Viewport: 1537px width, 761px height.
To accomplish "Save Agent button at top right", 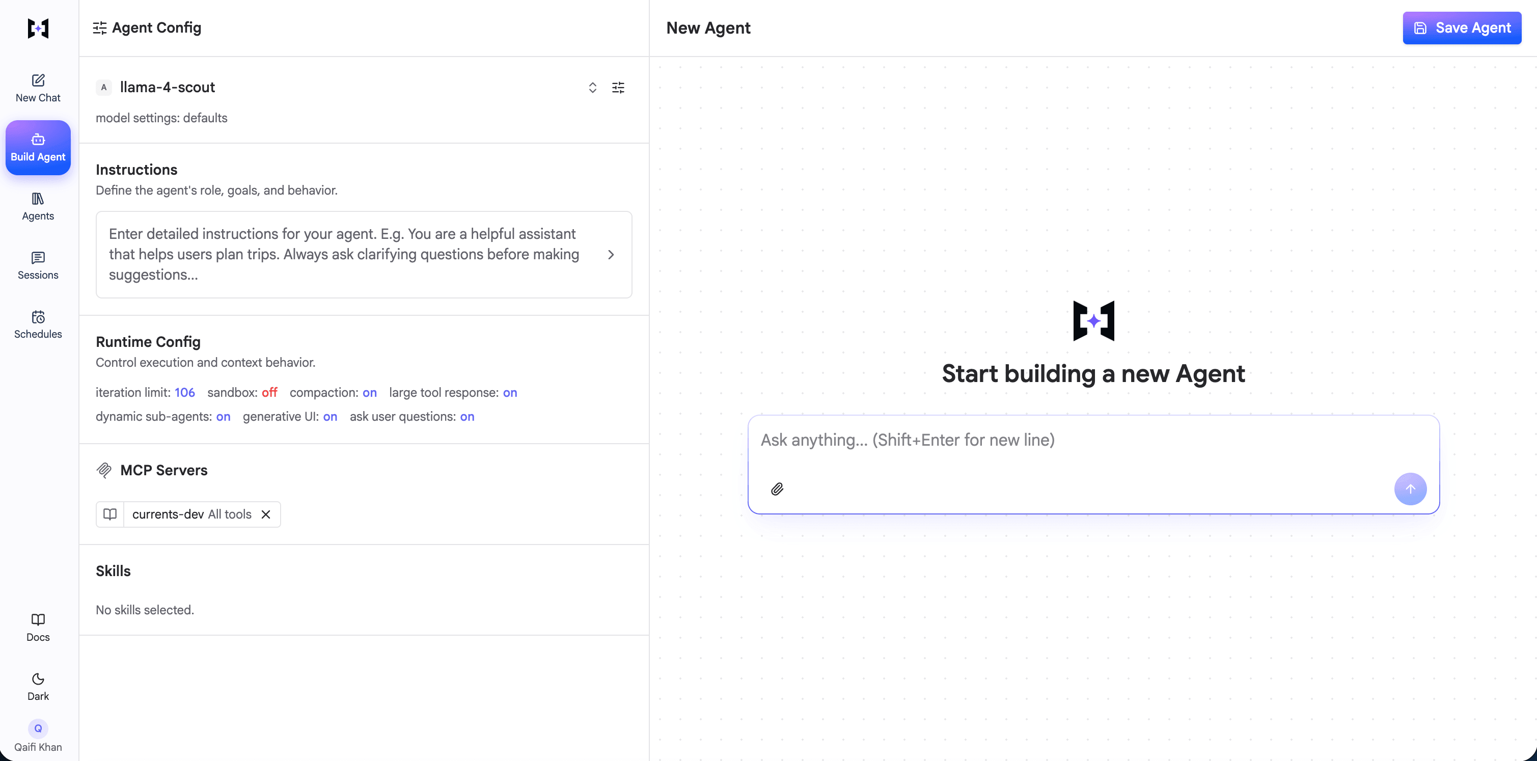I will pyautogui.click(x=1462, y=28).
